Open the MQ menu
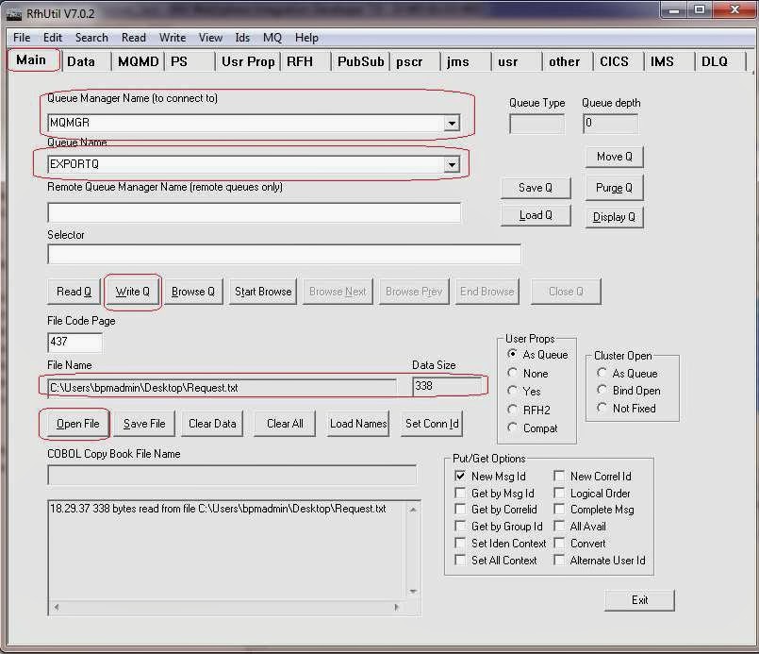Image resolution: width=759 pixels, height=654 pixels. (272, 38)
